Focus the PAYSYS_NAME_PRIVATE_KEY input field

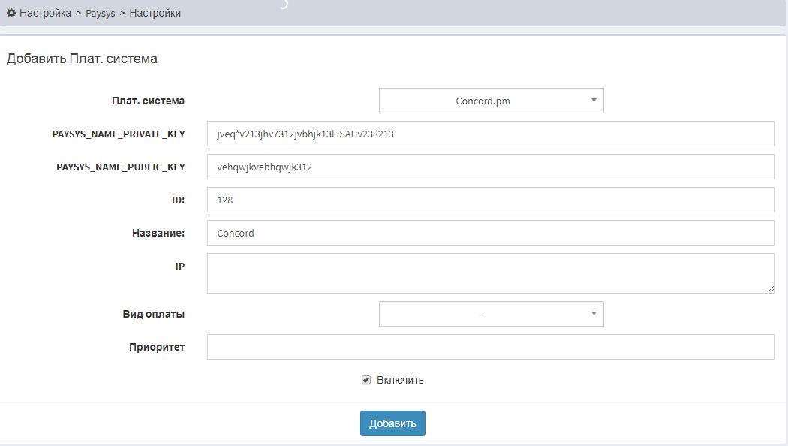[490, 134]
